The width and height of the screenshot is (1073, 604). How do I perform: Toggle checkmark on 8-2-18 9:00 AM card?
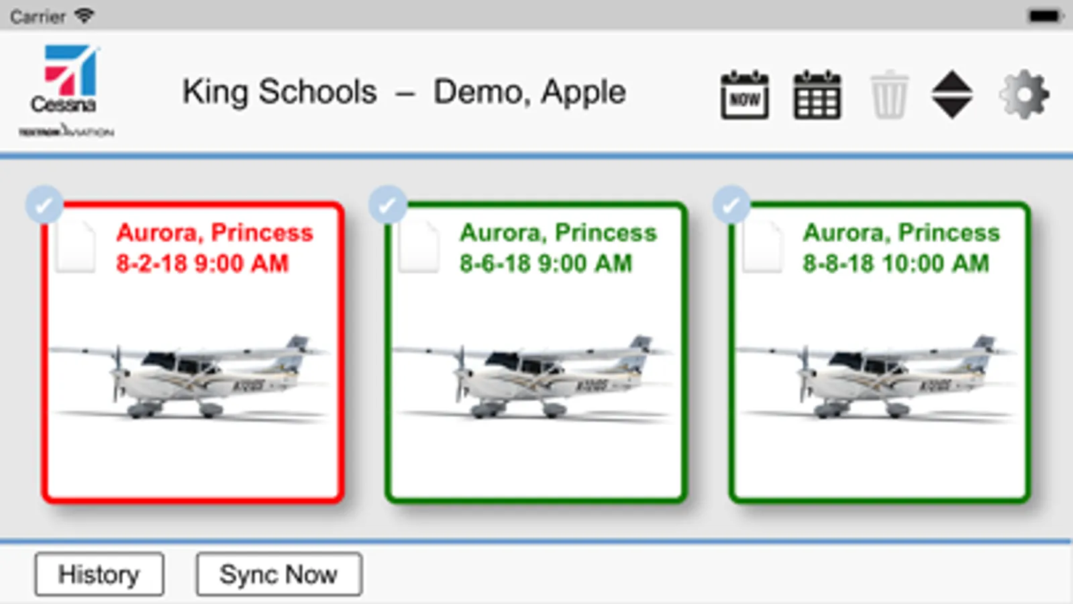[44, 205]
